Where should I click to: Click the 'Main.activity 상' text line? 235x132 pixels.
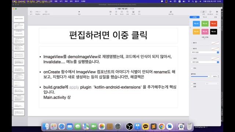tap(57, 98)
